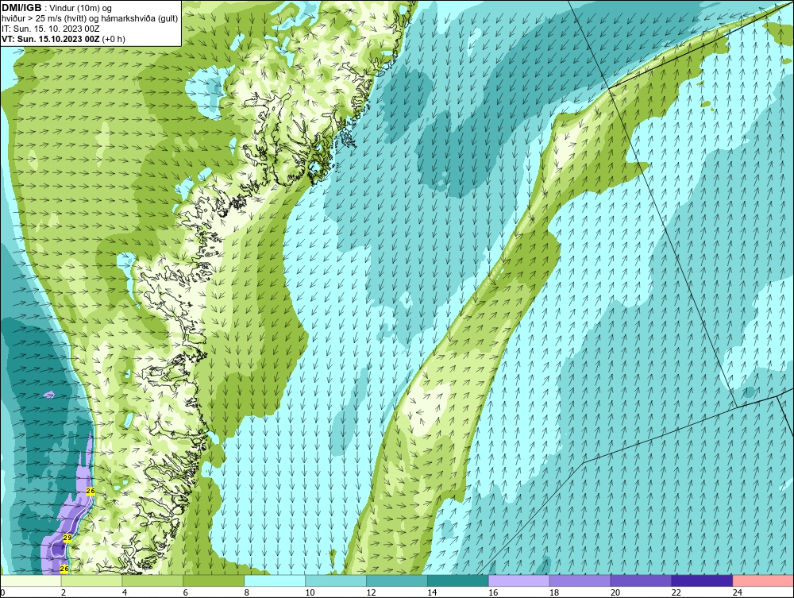Select the 12–14 teal color swatch

(x=396, y=581)
